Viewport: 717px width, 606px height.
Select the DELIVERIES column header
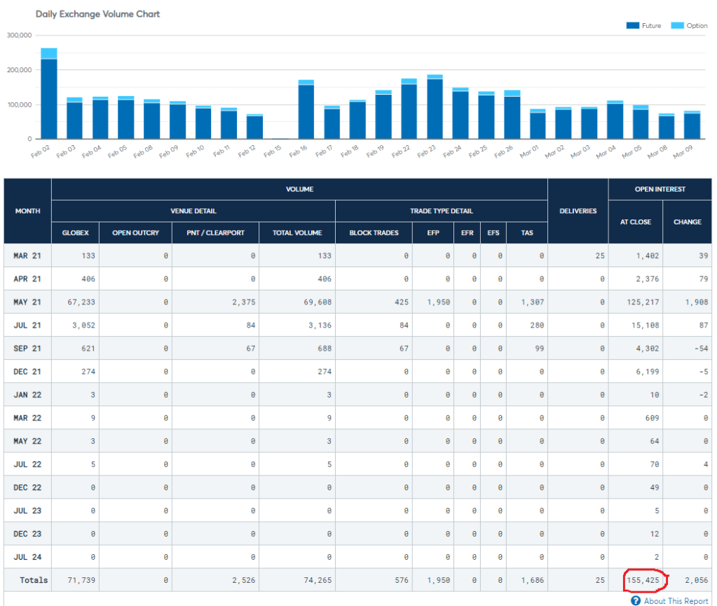click(578, 210)
